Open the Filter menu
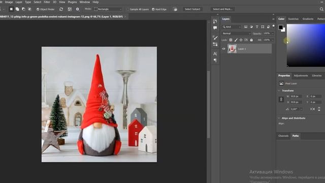This screenshot has height=183, width=325. click(x=47, y=2)
